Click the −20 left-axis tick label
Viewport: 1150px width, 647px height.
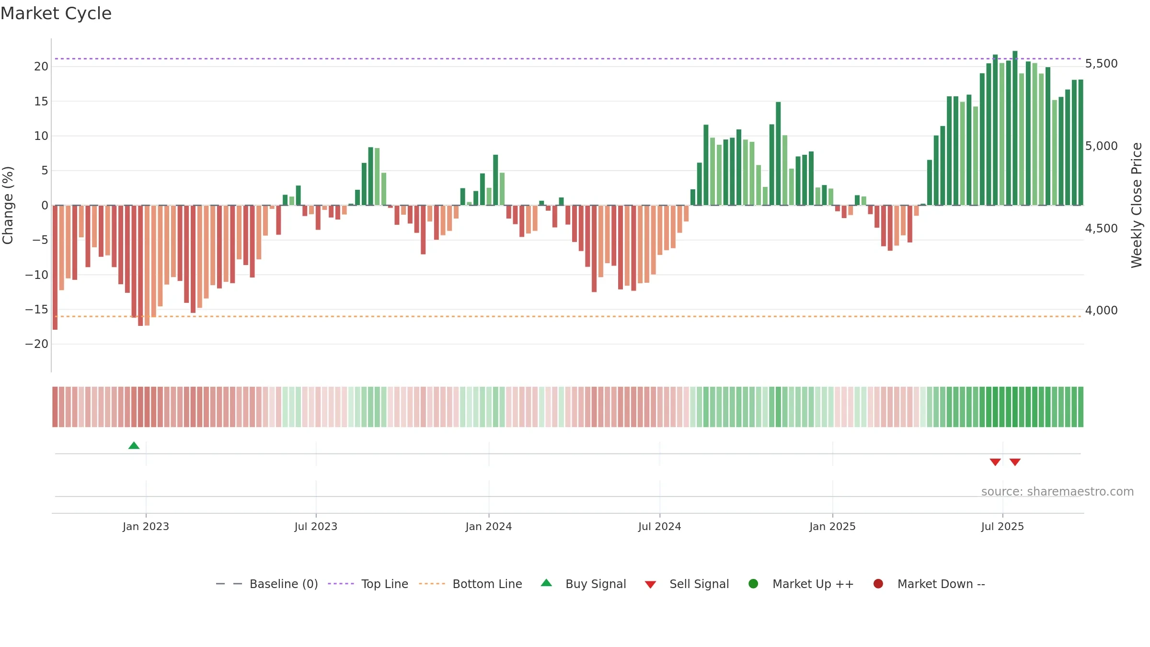point(37,344)
